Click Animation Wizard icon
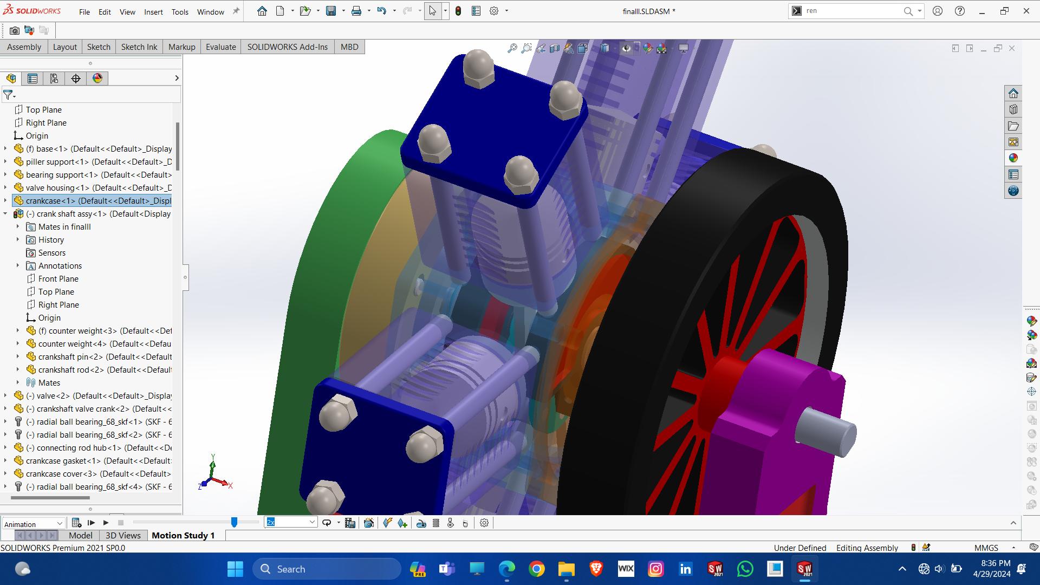Viewport: 1040px width, 585px height. (369, 523)
